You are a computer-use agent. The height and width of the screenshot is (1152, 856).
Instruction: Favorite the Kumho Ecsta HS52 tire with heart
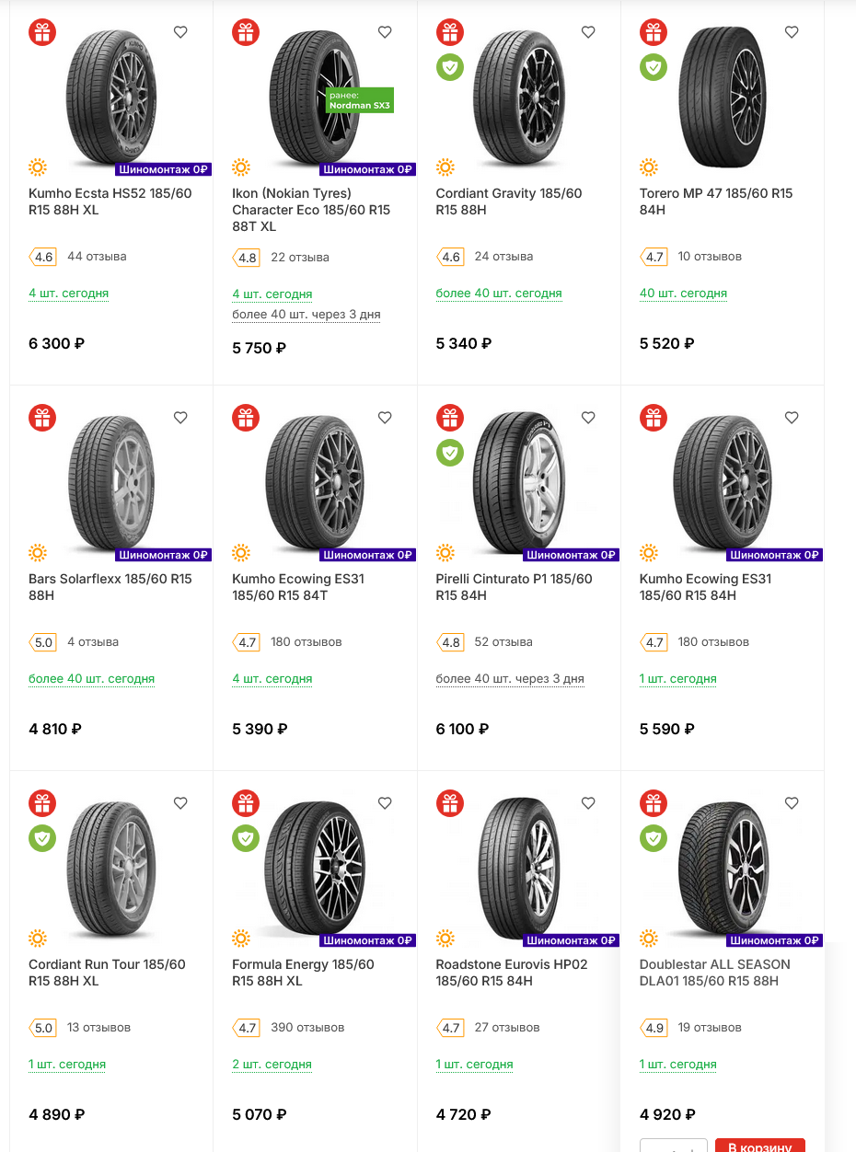pos(180,32)
